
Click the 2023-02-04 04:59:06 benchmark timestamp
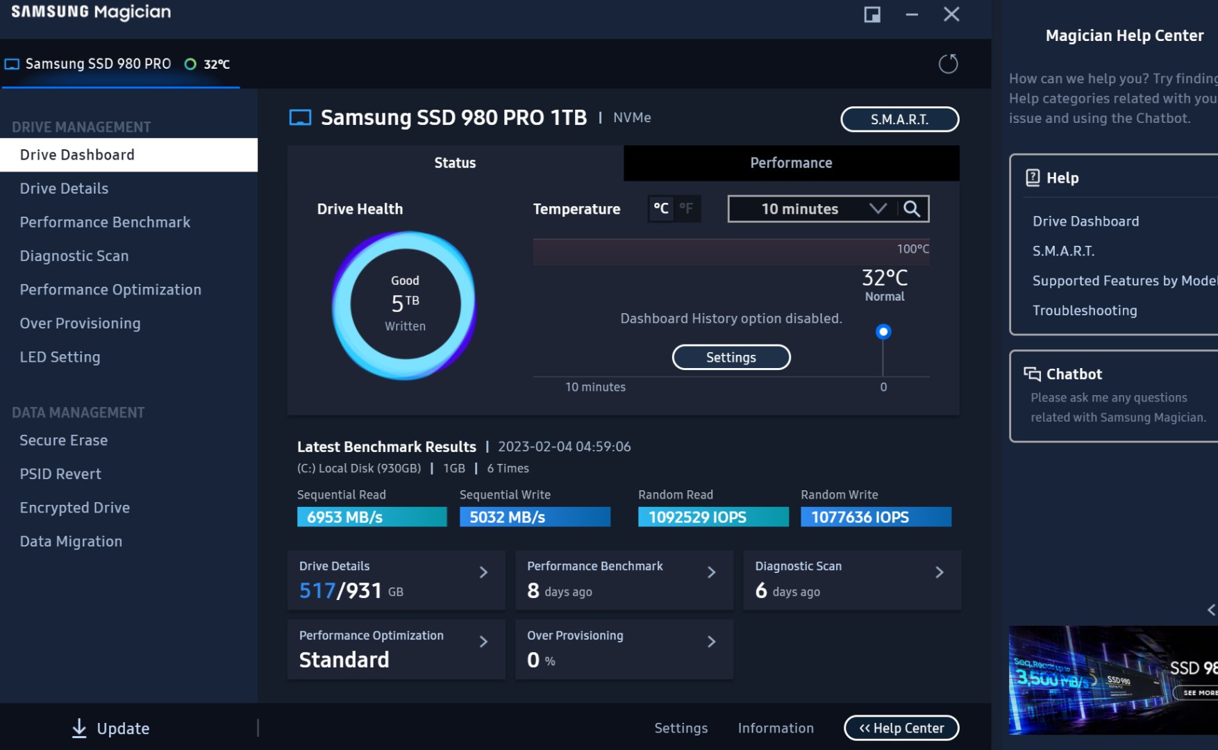565,447
